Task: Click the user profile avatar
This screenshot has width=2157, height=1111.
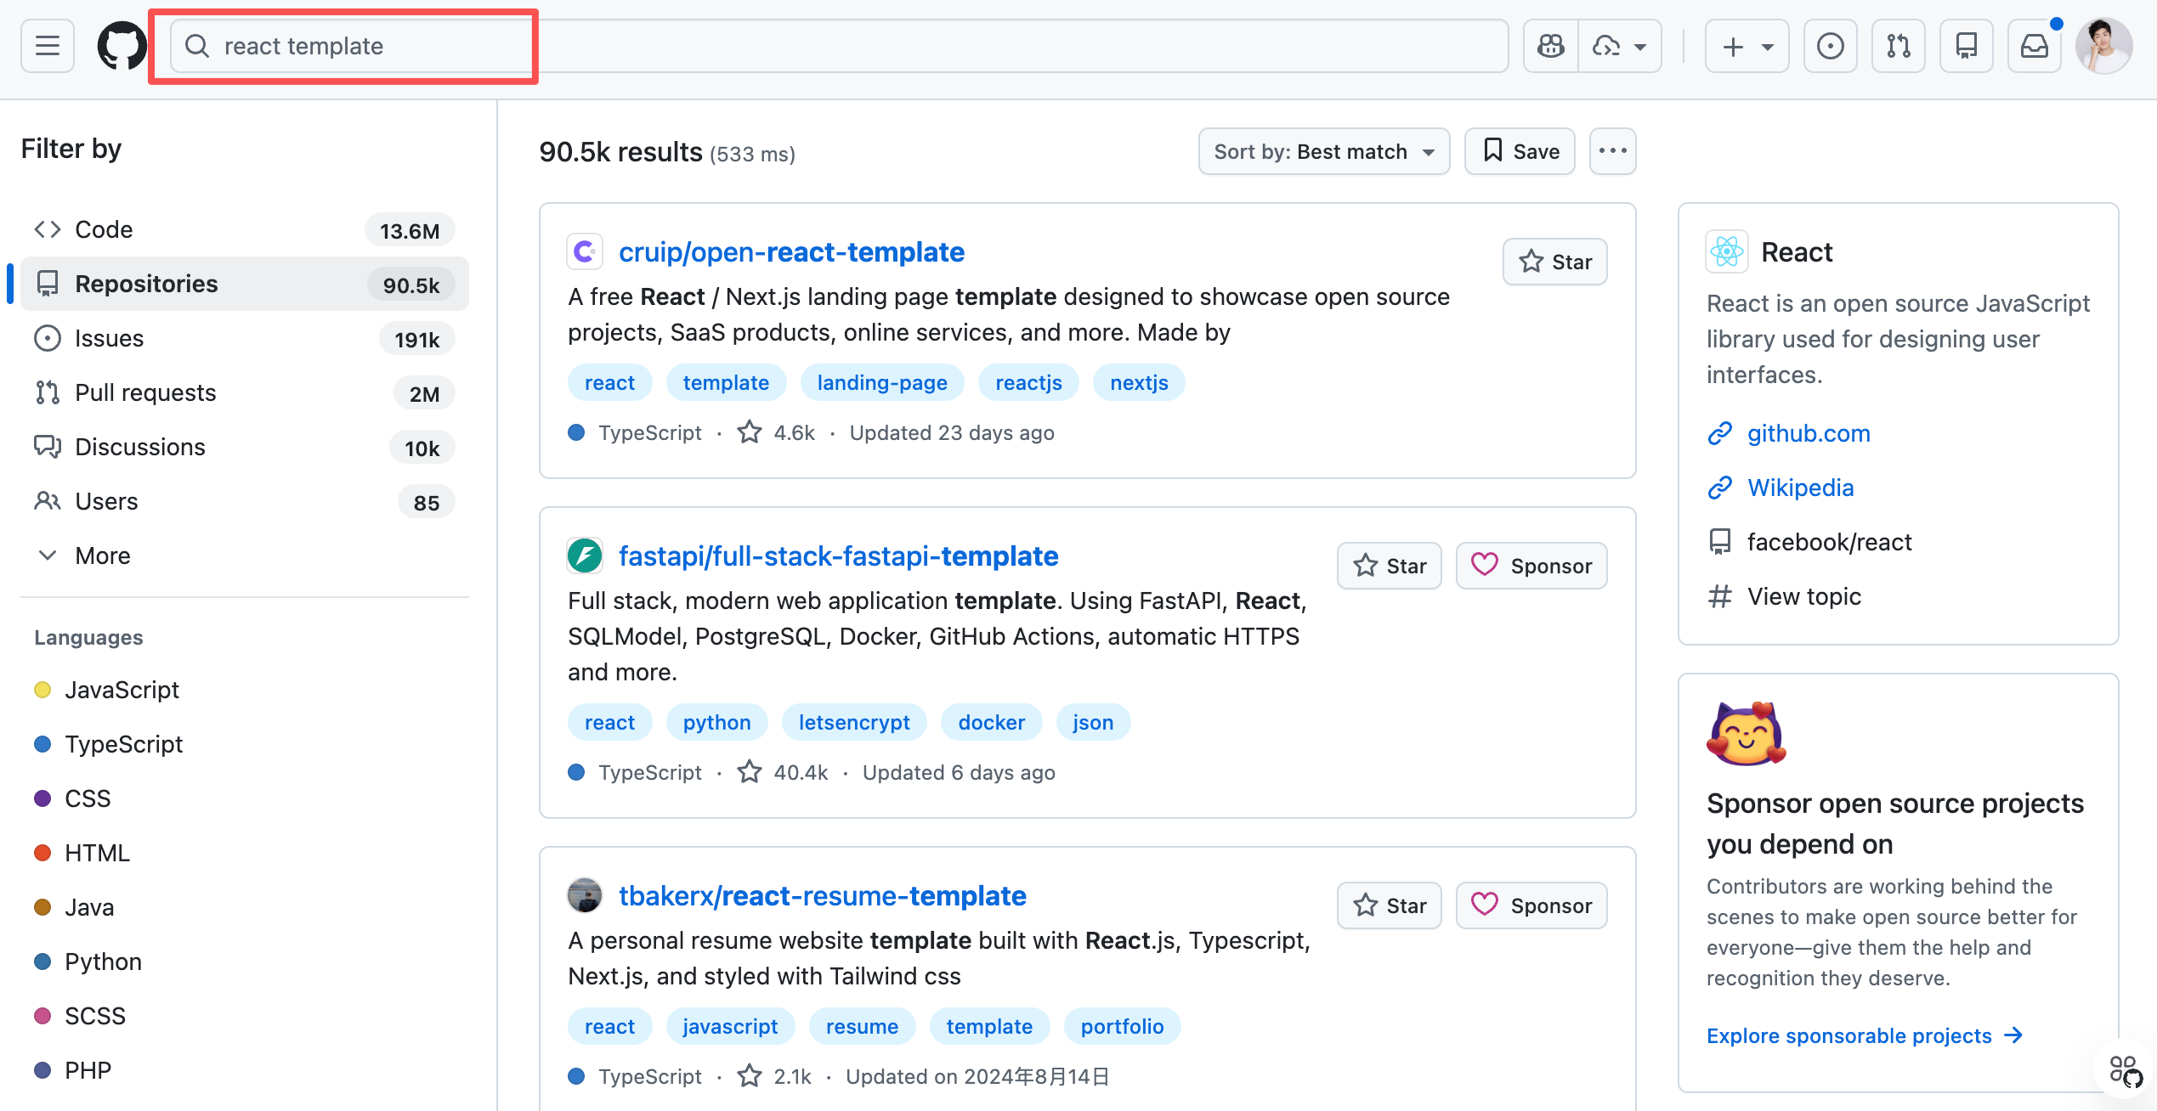Action: 2103,46
